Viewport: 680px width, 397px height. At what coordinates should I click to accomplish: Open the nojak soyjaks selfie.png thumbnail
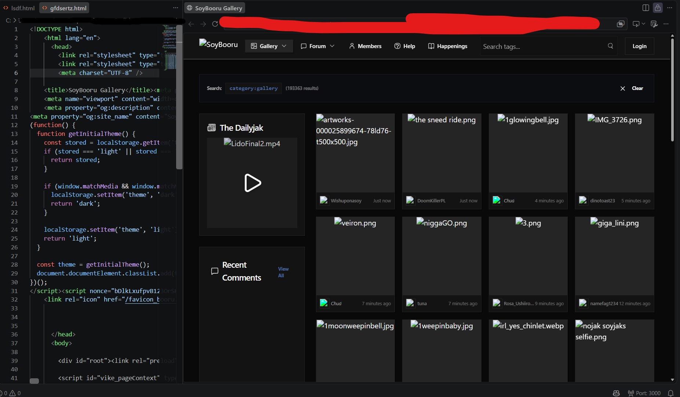[614, 351]
